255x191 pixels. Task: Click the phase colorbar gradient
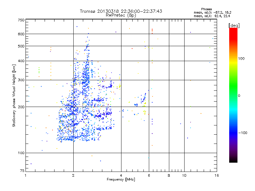(233, 95)
